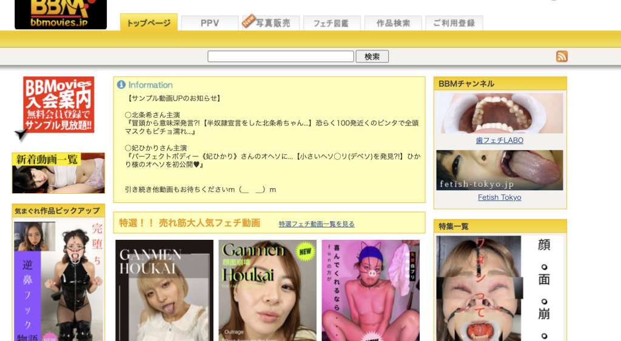Focus the search text field

[281, 56]
